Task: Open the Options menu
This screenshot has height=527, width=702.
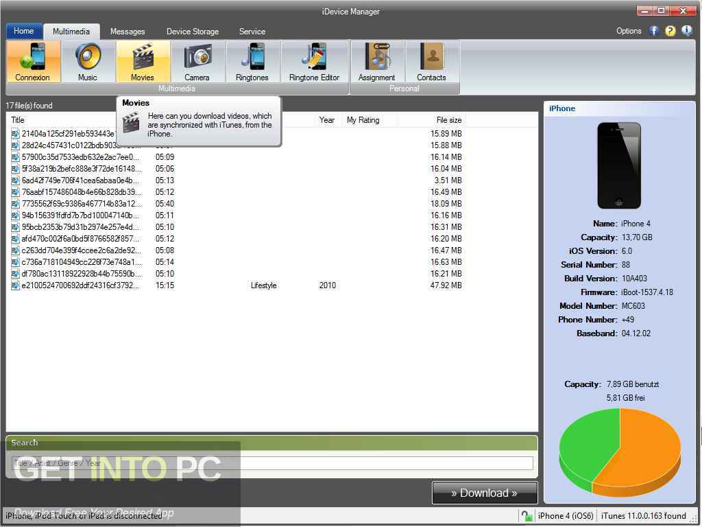Action: [x=629, y=31]
